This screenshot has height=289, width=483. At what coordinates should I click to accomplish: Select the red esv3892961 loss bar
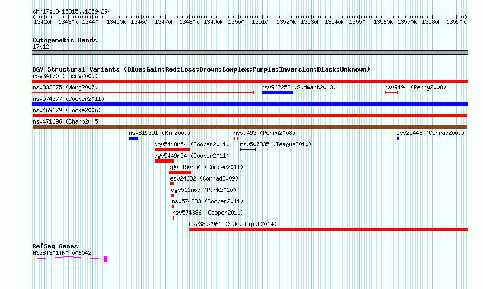(x=329, y=229)
